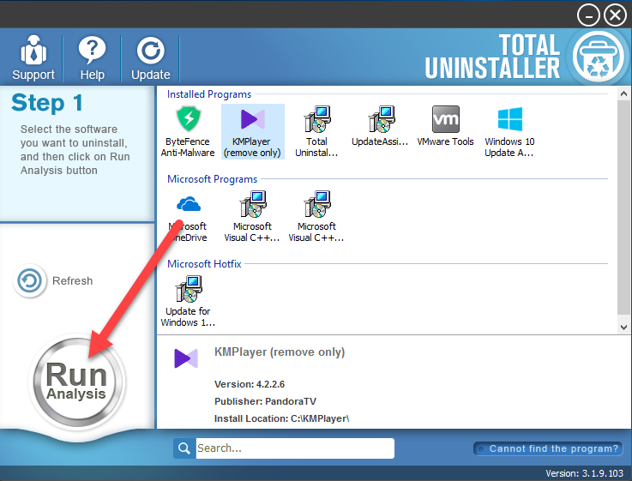632x481 pixels.
Task: Open the Support section
Action: [x=33, y=58]
